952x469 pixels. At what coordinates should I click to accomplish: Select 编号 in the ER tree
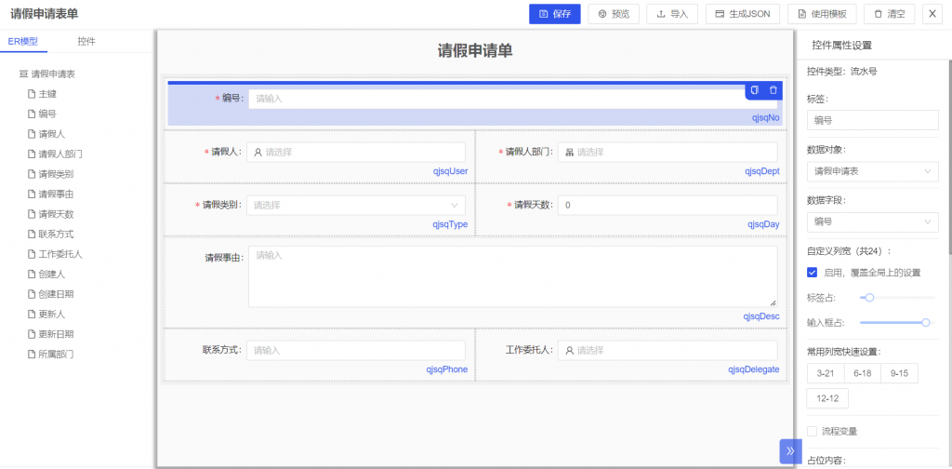click(47, 114)
